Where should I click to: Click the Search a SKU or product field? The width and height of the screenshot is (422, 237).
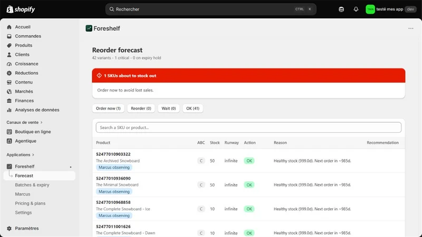coord(248,127)
